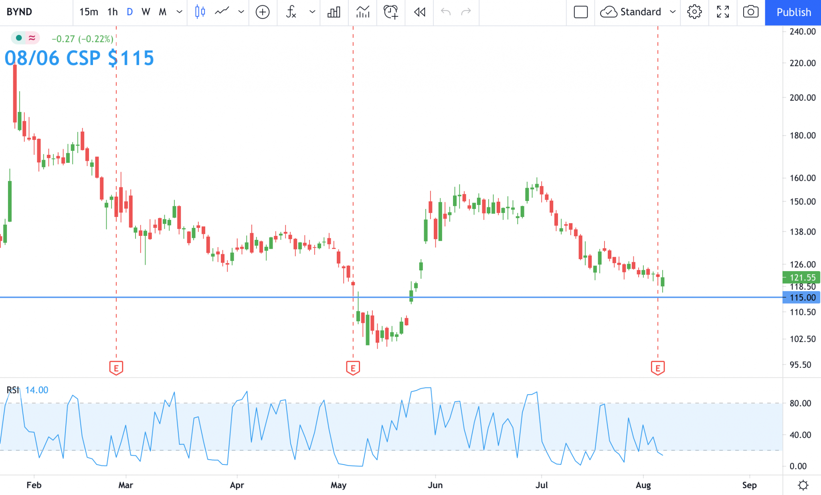The image size is (821, 495).
Task: Click the 200.00 price scale label
Action: coord(803,98)
